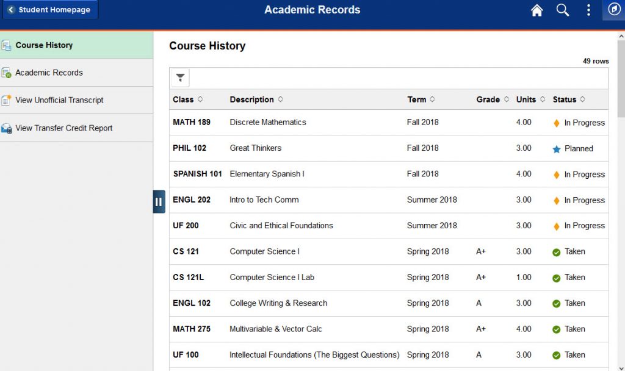Click Intellectual Foundations (The Biggest Questions)

(314, 355)
